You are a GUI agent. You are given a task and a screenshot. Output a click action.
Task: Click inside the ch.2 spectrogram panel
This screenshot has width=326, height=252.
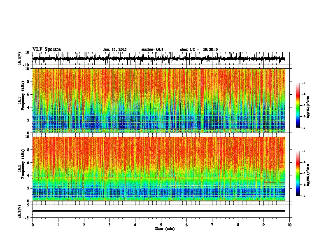158,169
